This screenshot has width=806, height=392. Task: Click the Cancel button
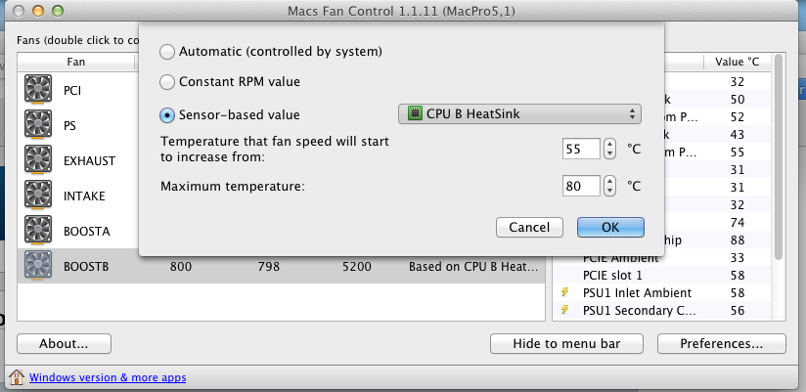(x=529, y=227)
